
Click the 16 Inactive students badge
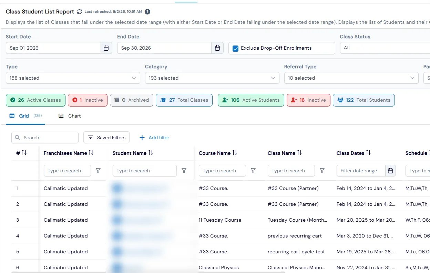point(308,100)
